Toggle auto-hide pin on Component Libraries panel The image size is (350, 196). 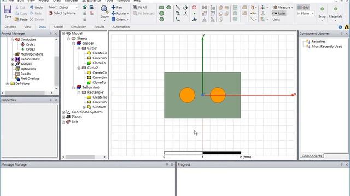[x=341, y=33]
